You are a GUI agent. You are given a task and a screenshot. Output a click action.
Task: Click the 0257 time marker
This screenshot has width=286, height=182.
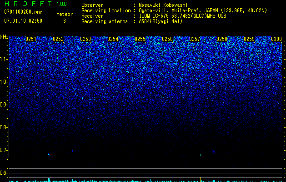[x=195, y=39]
